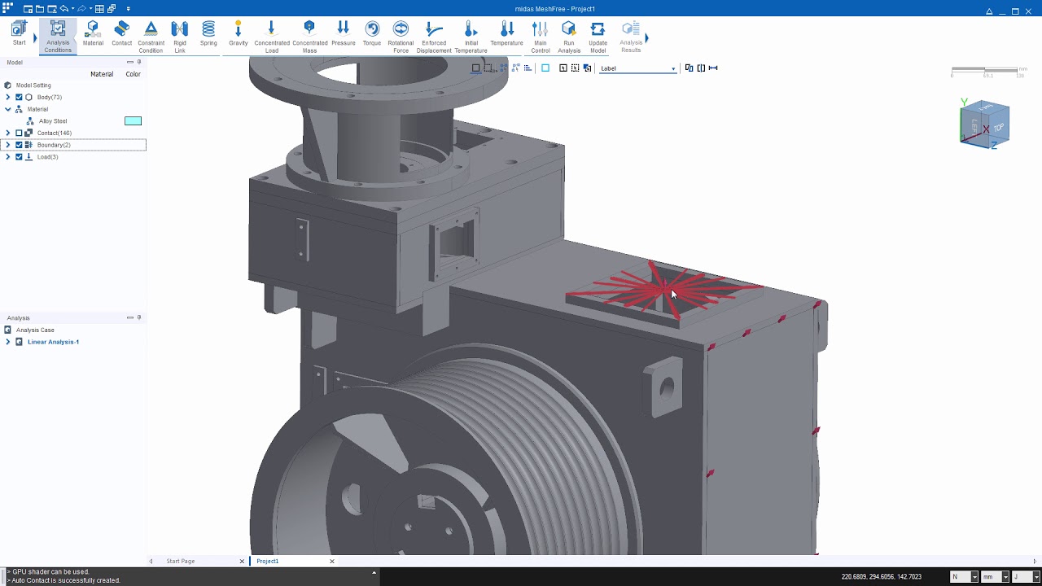The width and height of the screenshot is (1042, 586).
Task: Set Initial Temperature condition
Action: 471,37
